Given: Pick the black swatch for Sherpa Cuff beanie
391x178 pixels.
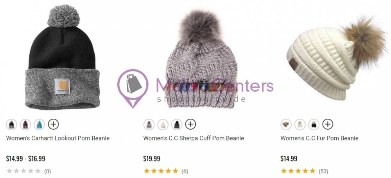Looking at the screenshot, I should pyautogui.click(x=177, y=124).
